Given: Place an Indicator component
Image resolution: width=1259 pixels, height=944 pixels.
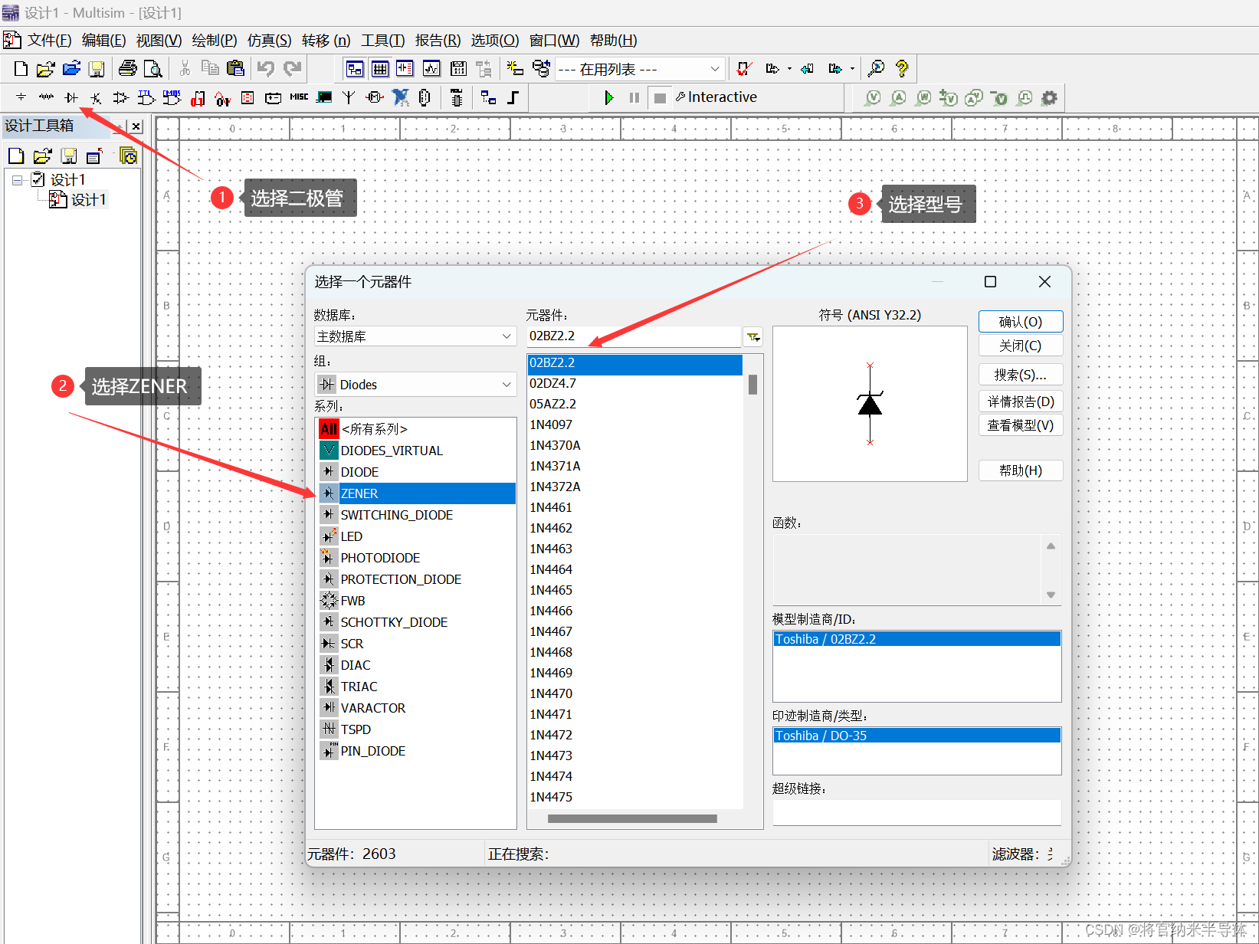Looking at the screenshot, I should coord(248,97).
